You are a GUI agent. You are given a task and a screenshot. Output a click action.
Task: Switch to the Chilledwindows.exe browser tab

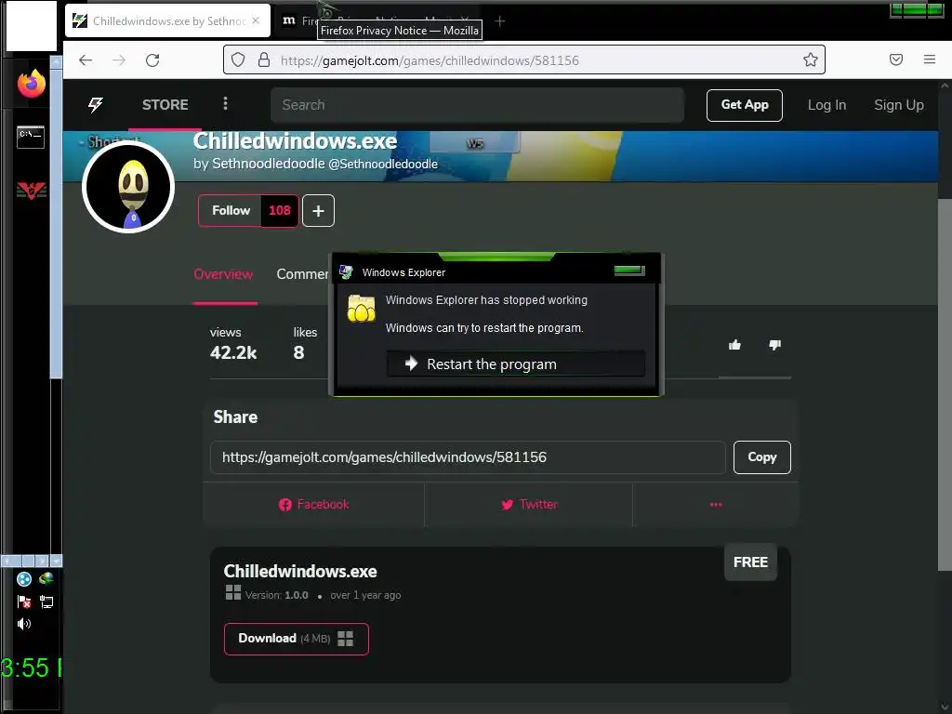167,20
